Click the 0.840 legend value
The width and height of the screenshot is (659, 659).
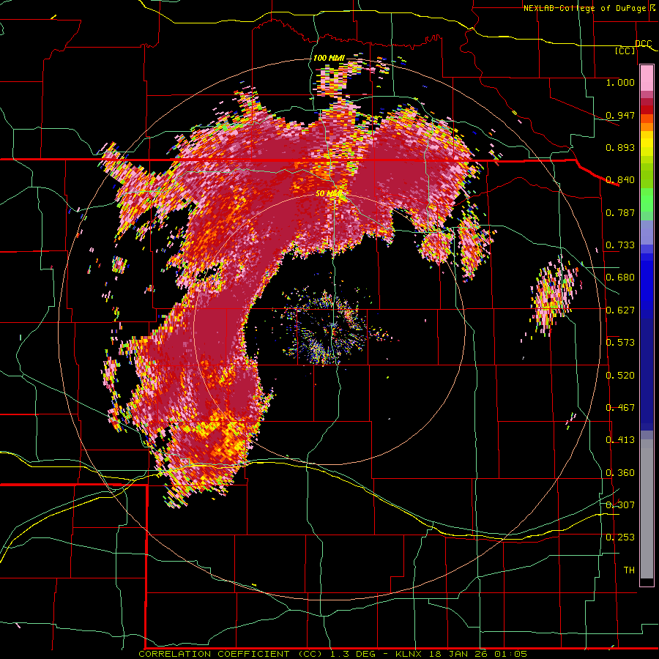pos(620,180)
